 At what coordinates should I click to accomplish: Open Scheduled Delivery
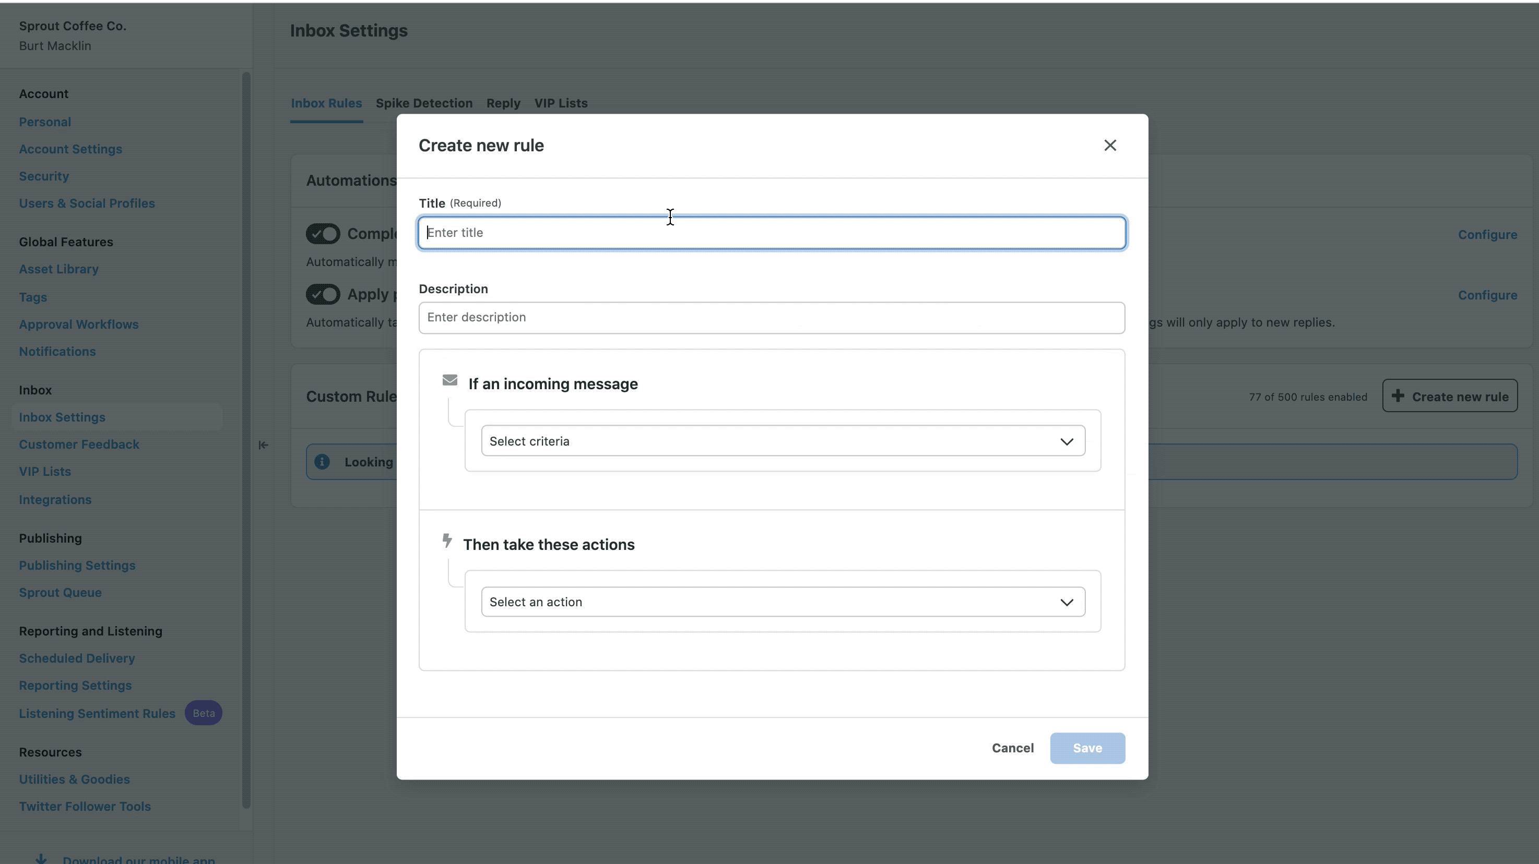coord(77,658)
